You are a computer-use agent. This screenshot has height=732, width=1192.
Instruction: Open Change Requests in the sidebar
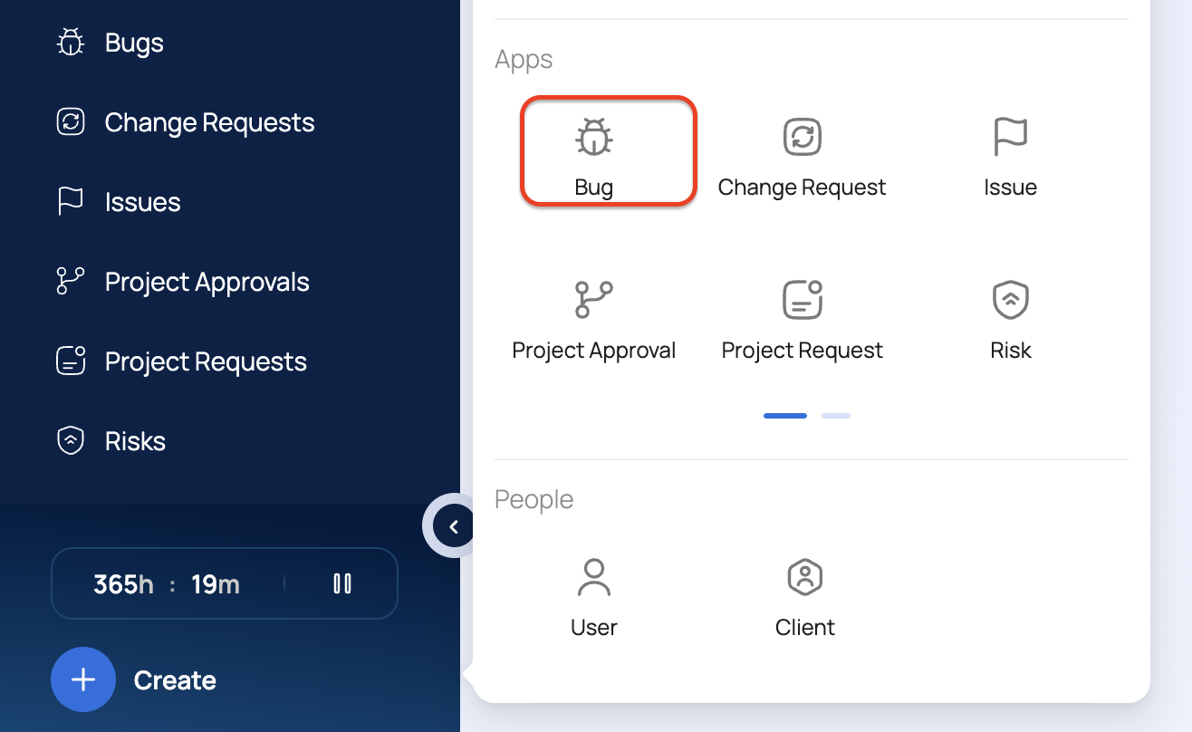click(x=209, y=123)
